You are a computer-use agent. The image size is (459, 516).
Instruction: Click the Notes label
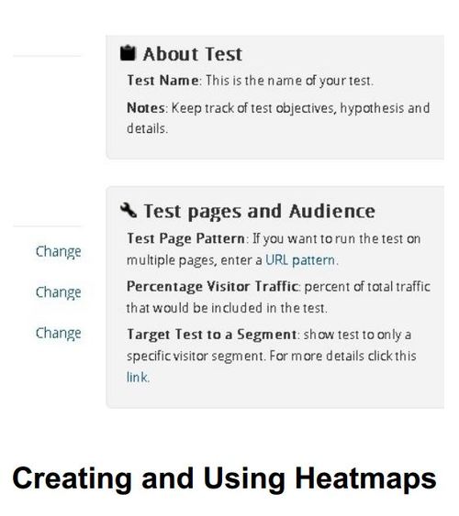click(146, 108)
